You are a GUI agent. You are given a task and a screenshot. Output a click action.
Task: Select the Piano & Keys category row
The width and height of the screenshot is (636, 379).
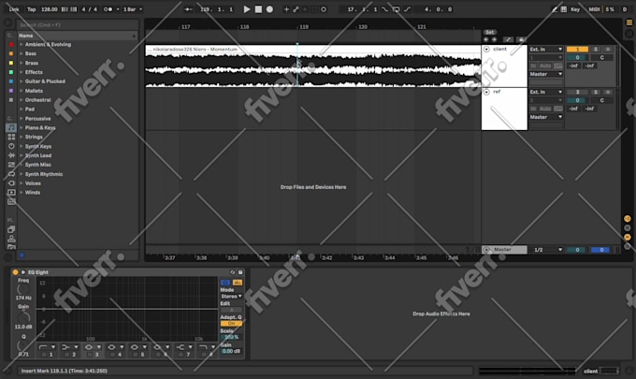(x=77, y=128)
